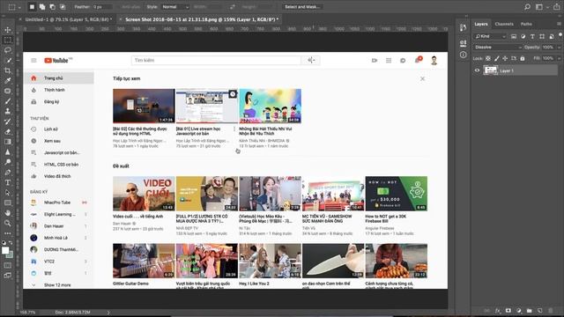564x317 pixels.
Task: Add layer mask at Layers panel bottom
Action: [508, 311]
